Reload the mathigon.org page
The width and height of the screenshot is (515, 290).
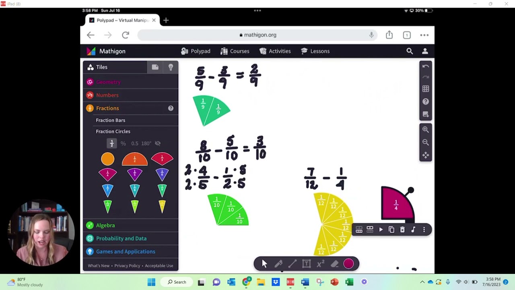tap(126, 35)
